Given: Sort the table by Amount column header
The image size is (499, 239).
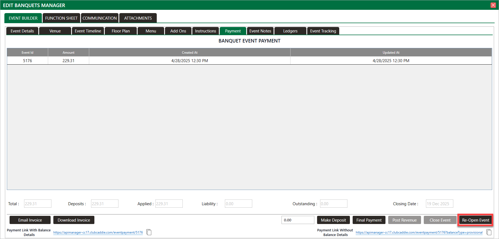Looking at the screenshot, I should (x=68, y=53).
